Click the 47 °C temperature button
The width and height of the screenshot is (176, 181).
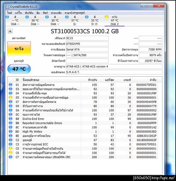[x=19, y=69]
